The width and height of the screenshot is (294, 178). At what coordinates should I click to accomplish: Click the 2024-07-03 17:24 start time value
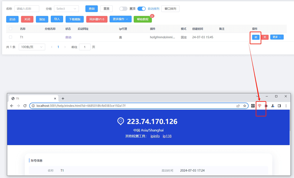(x=192, y=171)
